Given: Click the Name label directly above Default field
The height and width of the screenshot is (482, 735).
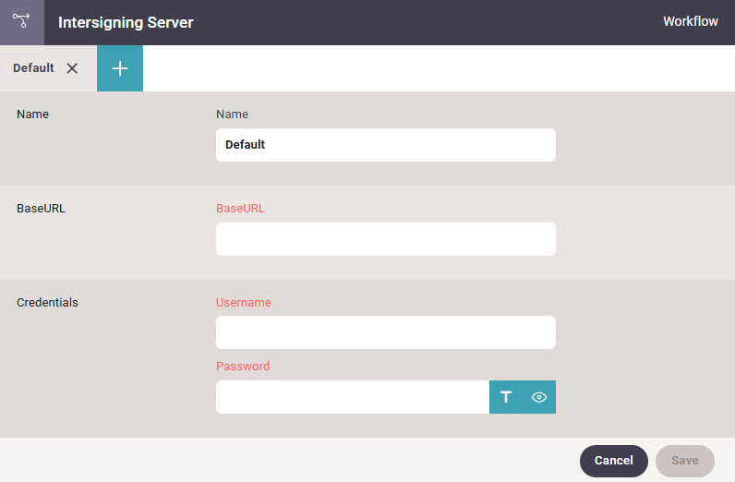Looking at the screenshot, I should click(x=232, y=114).
